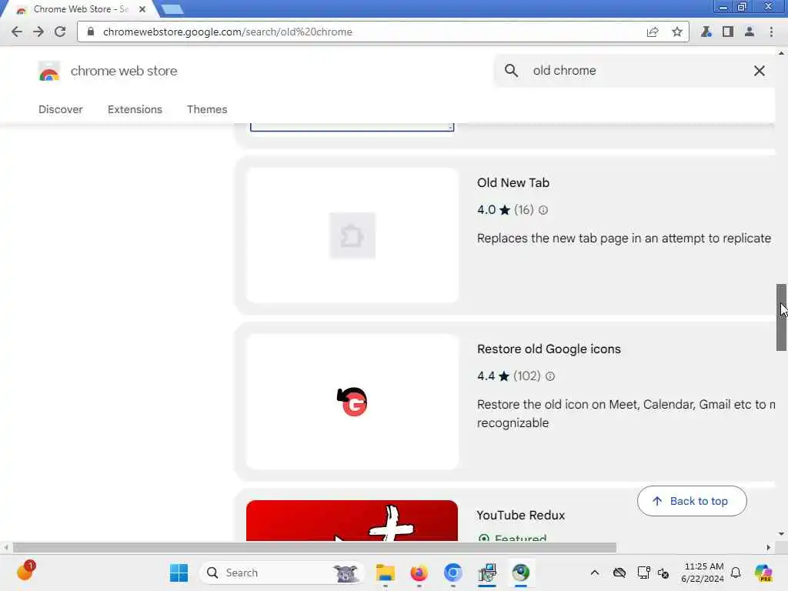Viewport: 788px width, 591px height.
Task: Open Restore old Google icons listing
Action: tap(549, 349)
